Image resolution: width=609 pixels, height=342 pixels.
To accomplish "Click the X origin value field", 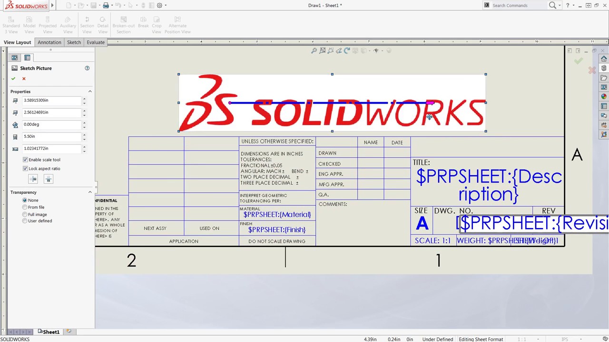I will tap(51, 101).
